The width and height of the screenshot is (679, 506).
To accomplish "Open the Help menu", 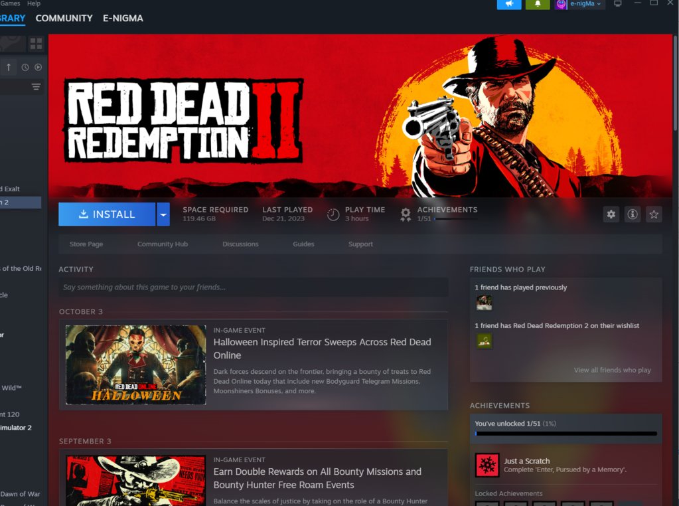I will point(34,3).
